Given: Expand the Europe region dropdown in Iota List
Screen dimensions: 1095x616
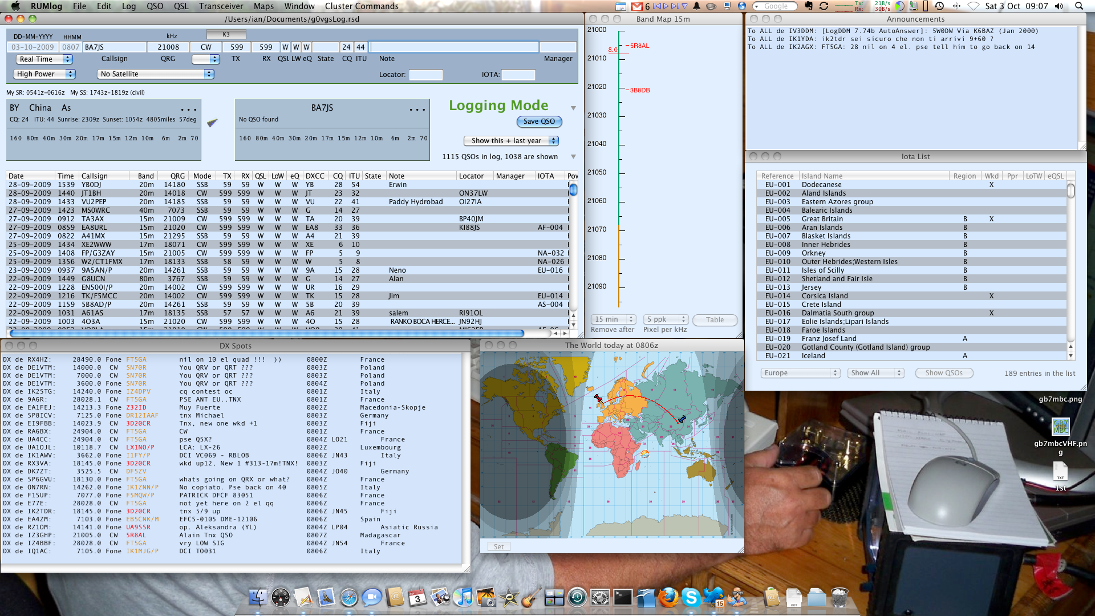Looking at the screenshot, I should coord(800,373).
